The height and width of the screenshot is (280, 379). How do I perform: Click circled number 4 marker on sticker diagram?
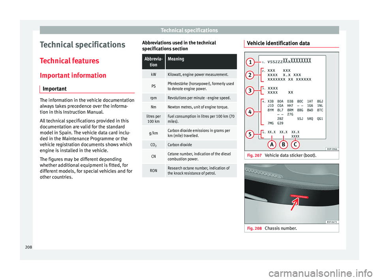[250, 112]
